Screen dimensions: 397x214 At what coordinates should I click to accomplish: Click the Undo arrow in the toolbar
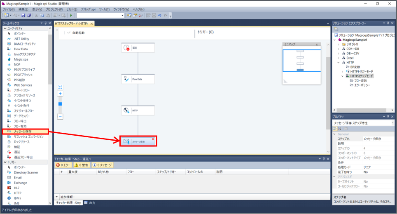coord(160,15)
